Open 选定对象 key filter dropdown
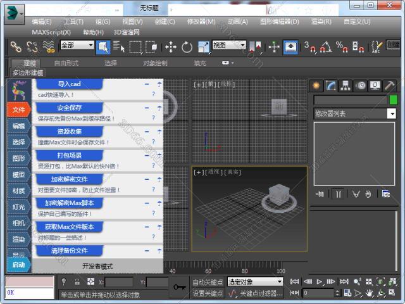The image size is (405, 304). click(255, 281)
